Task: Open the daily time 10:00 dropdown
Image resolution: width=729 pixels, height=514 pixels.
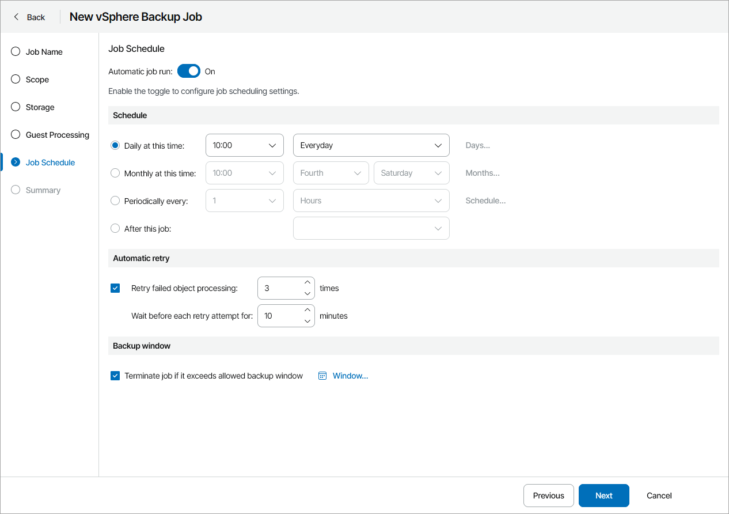Action: click(244, 145)
